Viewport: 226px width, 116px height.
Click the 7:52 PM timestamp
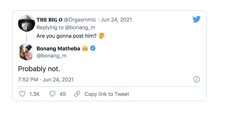pos(28,79)
